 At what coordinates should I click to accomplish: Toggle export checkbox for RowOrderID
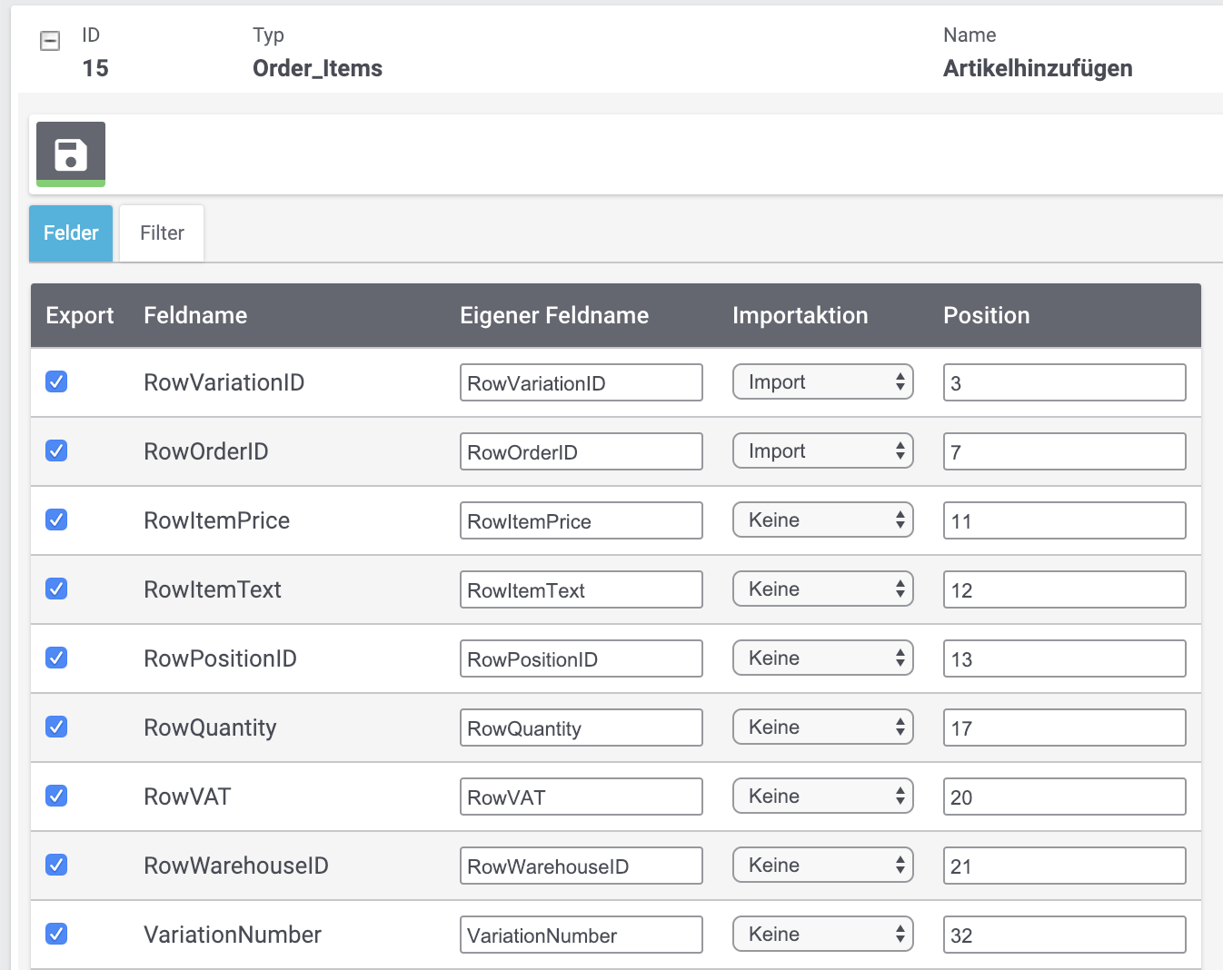coord(56,450)
